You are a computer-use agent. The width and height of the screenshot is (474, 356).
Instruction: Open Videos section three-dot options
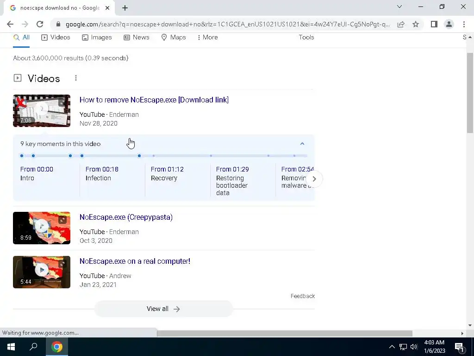[76, 78]
